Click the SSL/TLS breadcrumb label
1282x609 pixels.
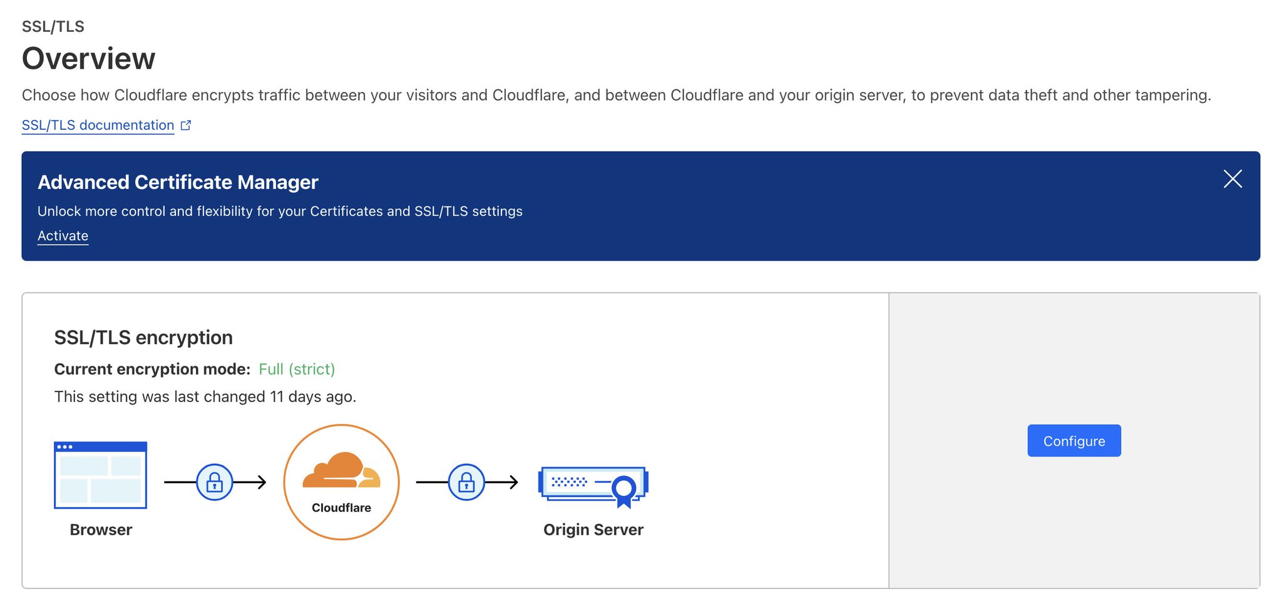[x=53, y=26]
